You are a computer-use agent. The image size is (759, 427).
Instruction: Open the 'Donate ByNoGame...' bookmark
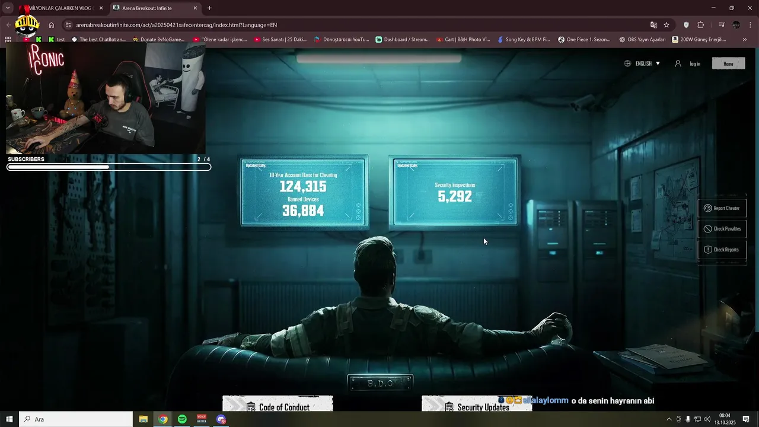(x=158, y=40)
